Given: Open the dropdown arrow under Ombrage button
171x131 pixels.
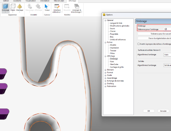Looking at the screenshot, I should point(5,12).
